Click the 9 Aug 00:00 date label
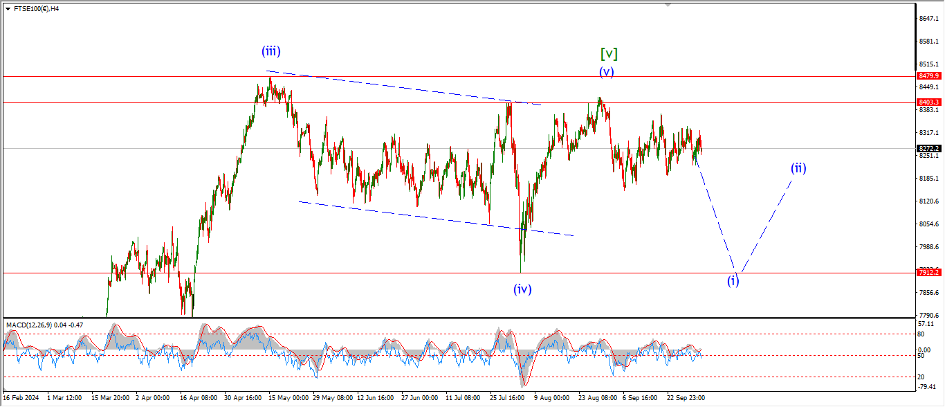The height and width of the screenshot is (407, 945). coord(551,398)
